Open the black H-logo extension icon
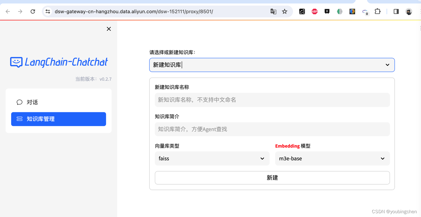Viewport: 421px width, 217px height. [327, 12]
